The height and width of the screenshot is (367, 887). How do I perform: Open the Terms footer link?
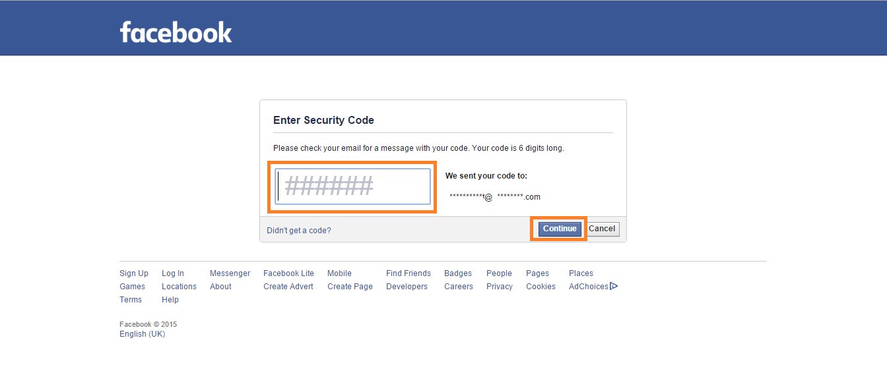click(x=131, y=300)
